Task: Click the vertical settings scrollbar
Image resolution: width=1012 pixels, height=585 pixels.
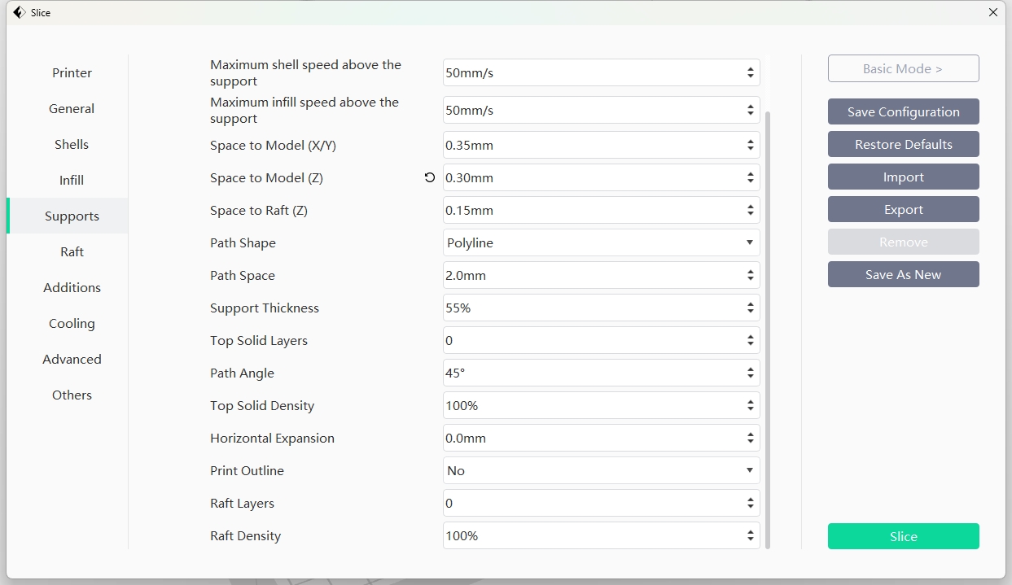Action: (x=767, y=325)
